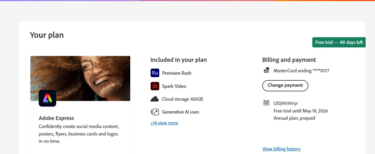Viewport: 375px width, 154px height.
Task: Click the Spark Video icon
Action: point(155,86)
